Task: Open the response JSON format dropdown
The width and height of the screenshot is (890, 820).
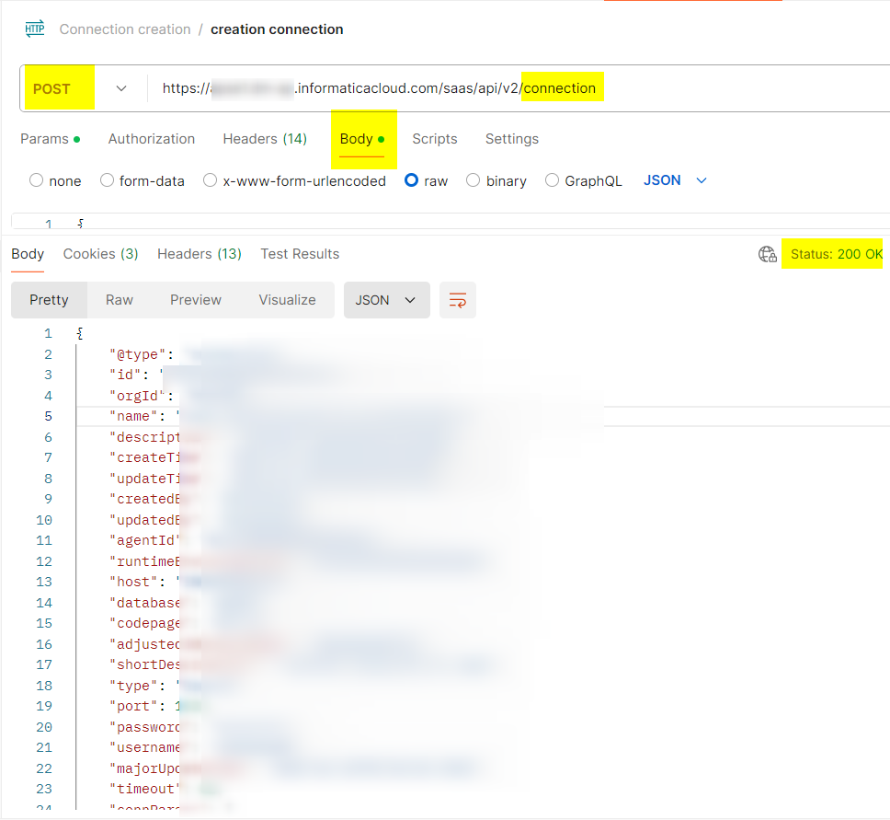Action: click(x=386, y=300)
